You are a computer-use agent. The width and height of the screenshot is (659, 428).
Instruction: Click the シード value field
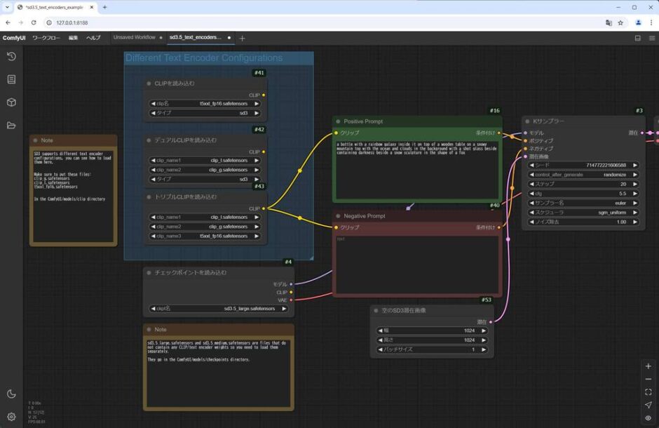coord(583,165)
